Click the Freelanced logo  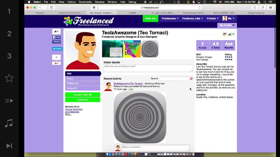pyautogui.click(x=88, y=21)
